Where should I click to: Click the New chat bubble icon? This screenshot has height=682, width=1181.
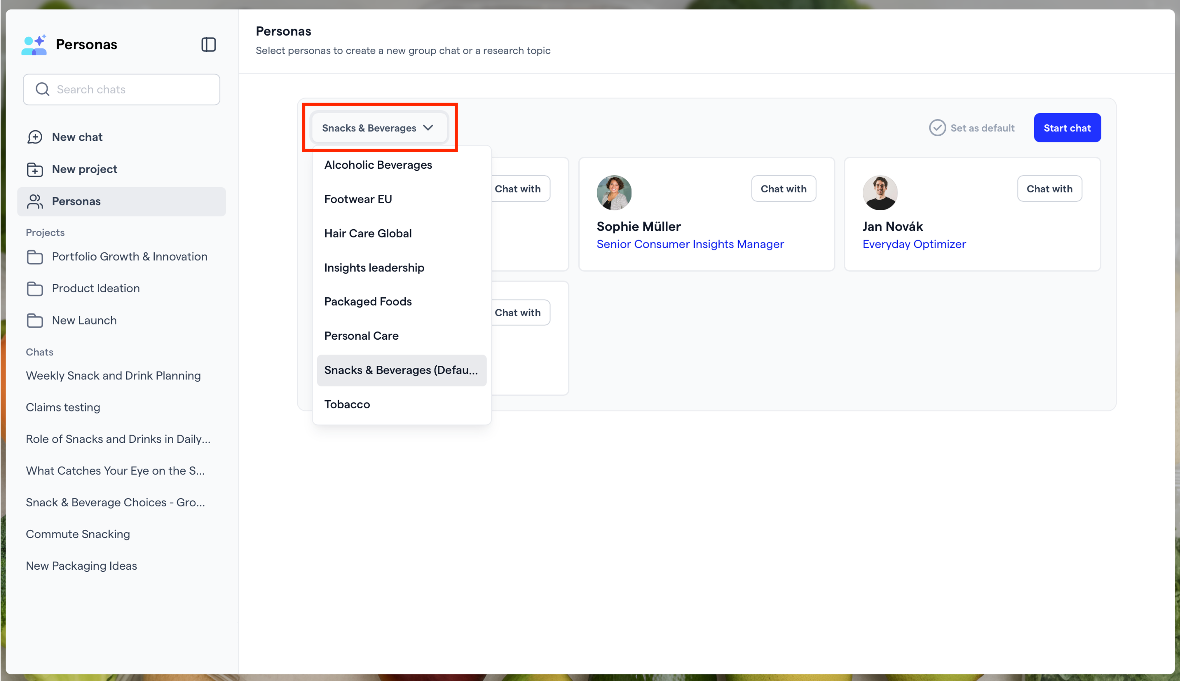pyautogui.click(x=35, y=137)
